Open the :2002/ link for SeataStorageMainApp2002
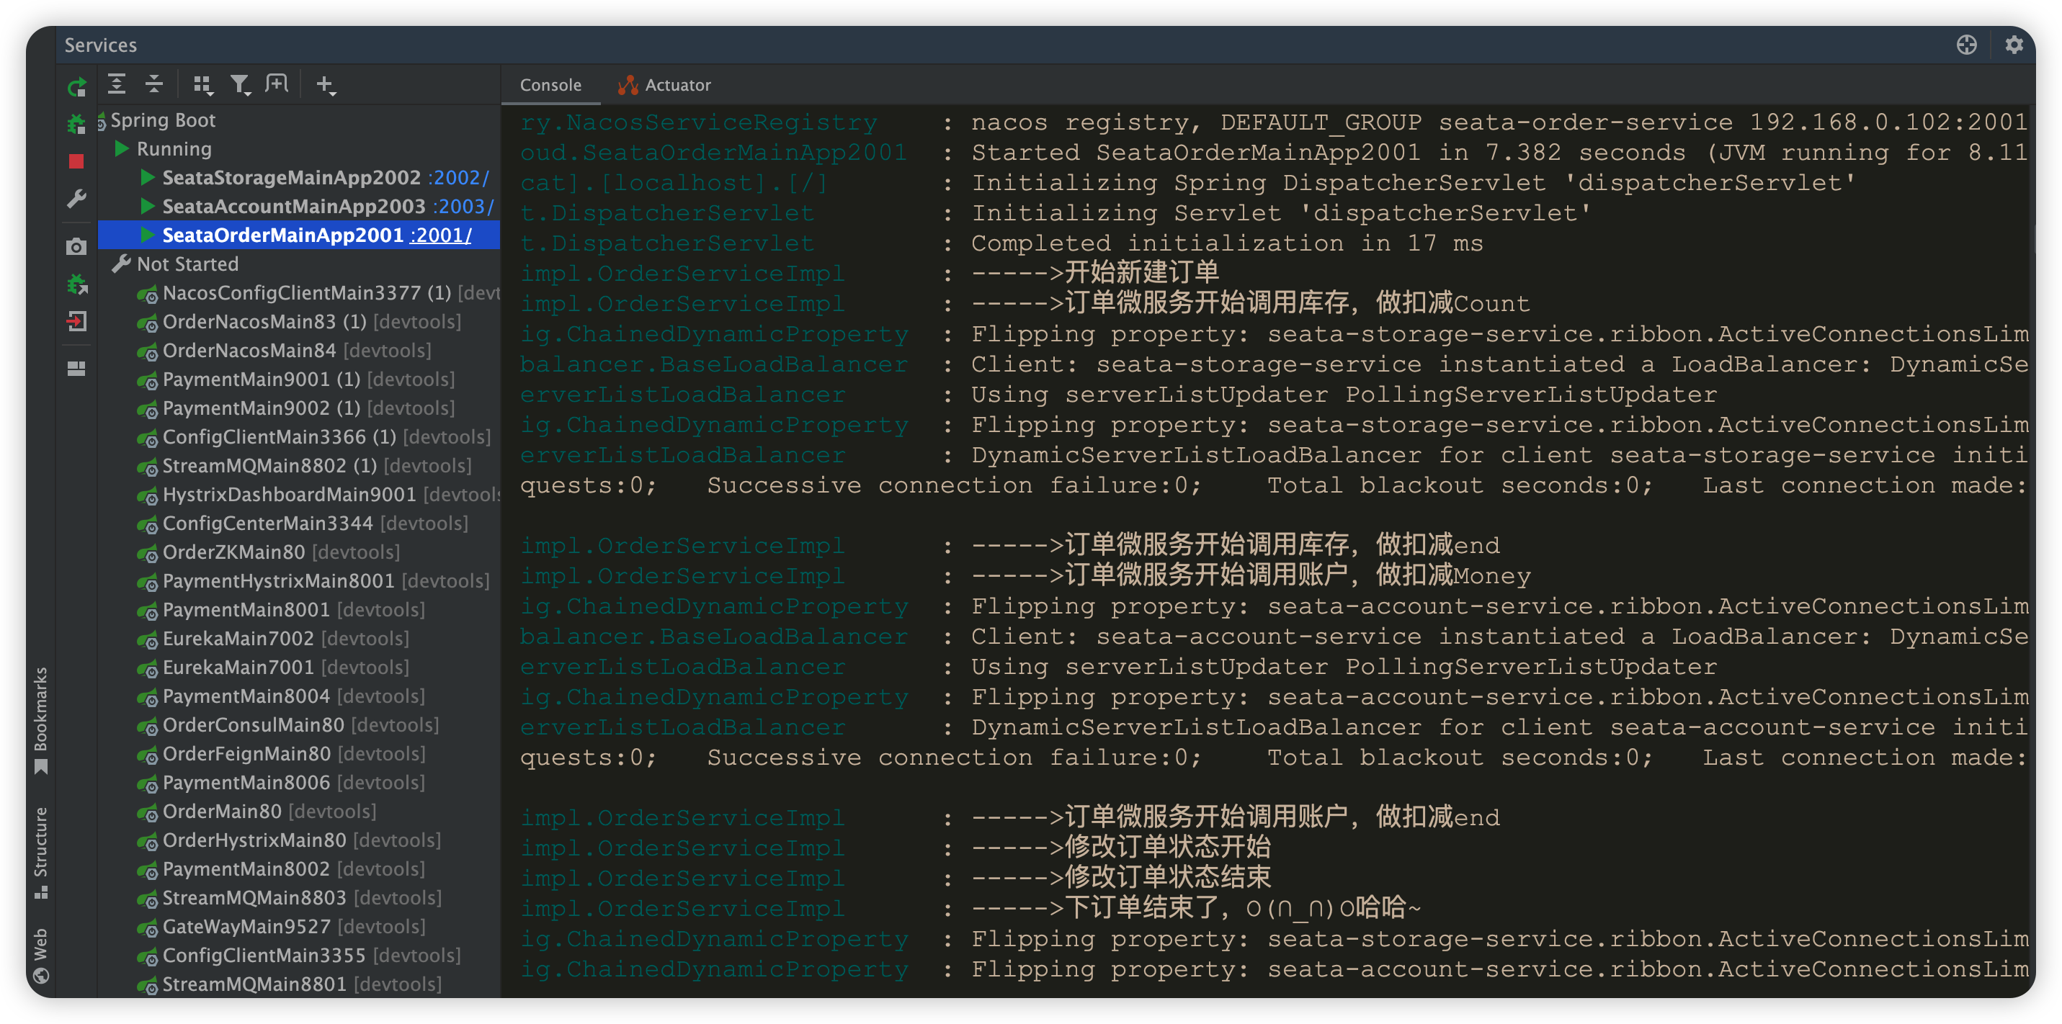 (x=458, y=178)
